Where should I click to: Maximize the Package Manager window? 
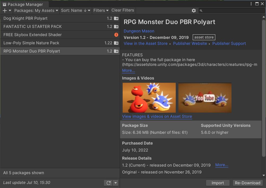point(257,4)
